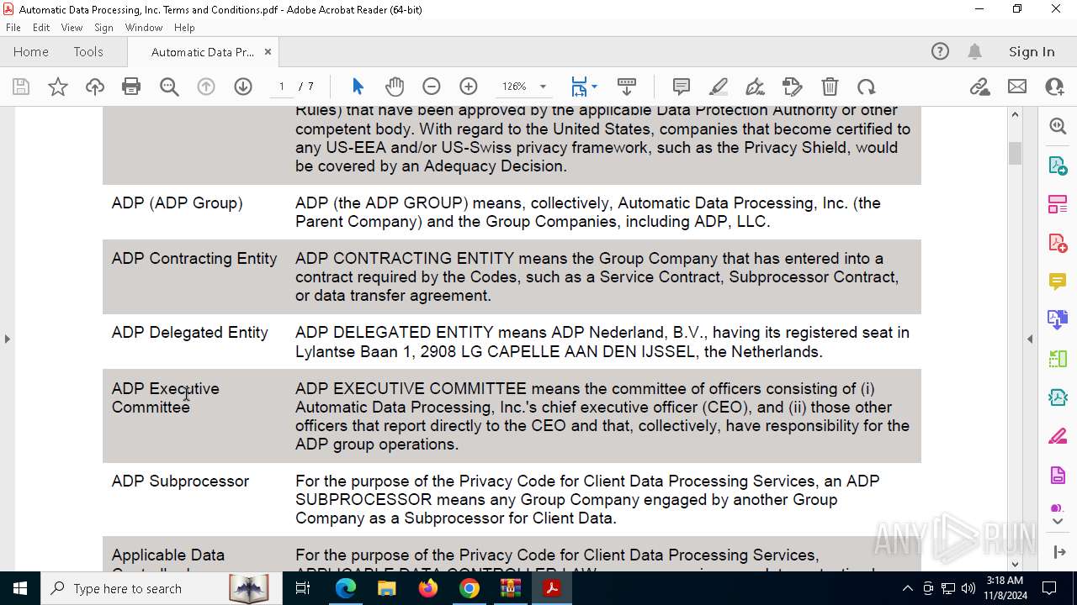This screenshot has width=1077, height=605.
Task: Open the Comment tool in the right pane
Action: [x=1058, y=281]
